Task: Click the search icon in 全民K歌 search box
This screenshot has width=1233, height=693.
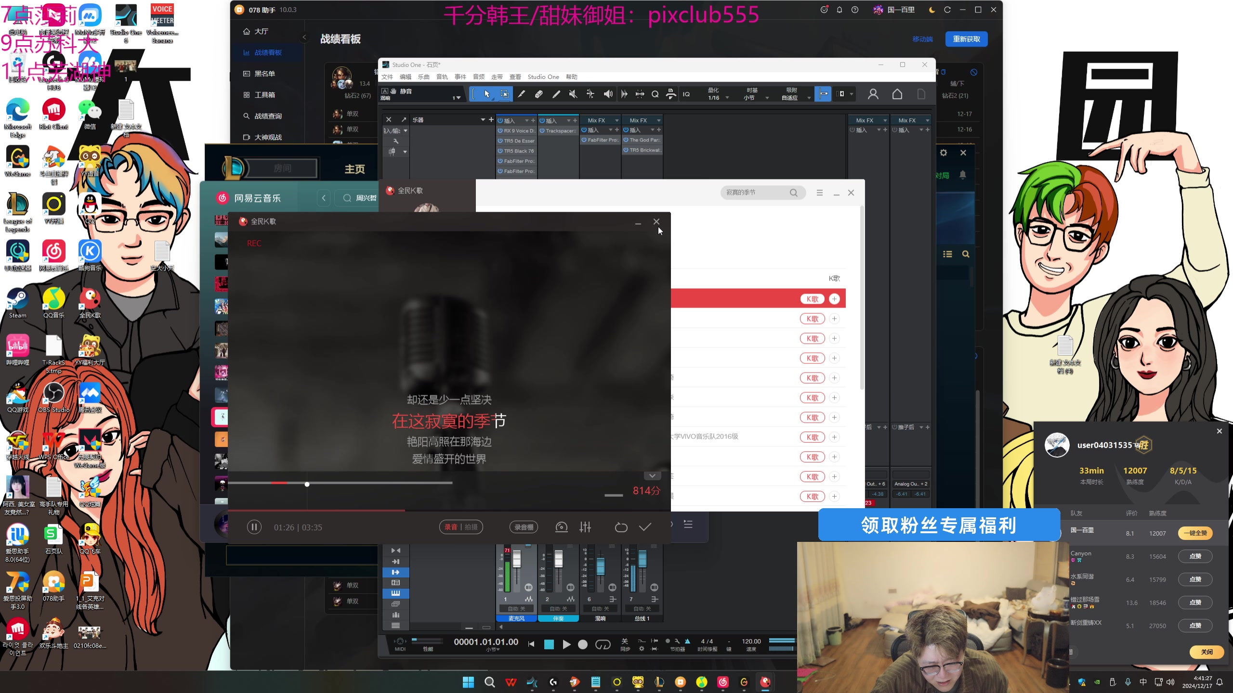Action: coord(793,193)
